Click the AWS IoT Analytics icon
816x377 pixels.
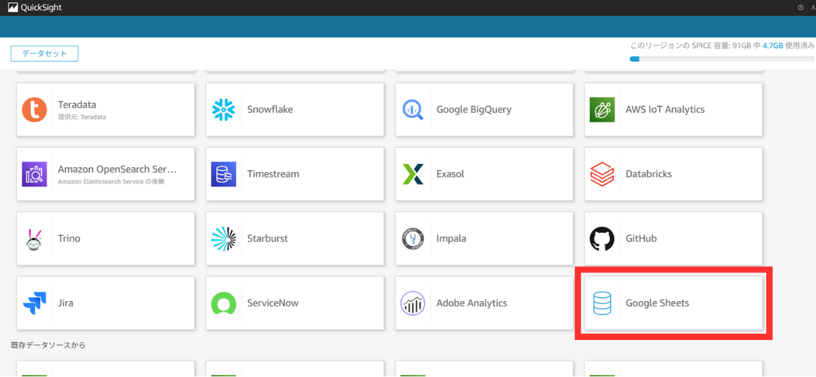pyautogui.click(x=602, y=110)
